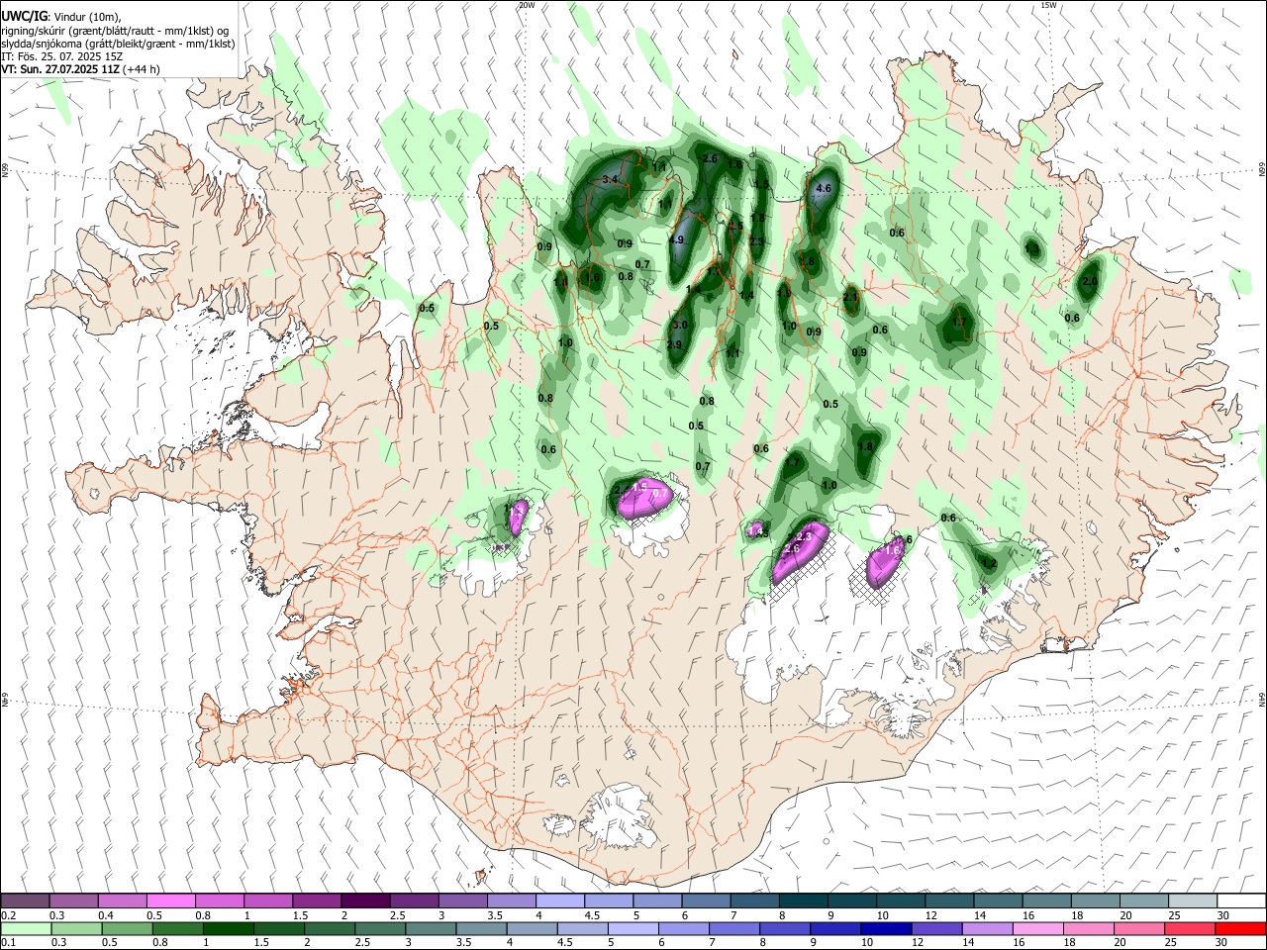The width and height of the screenshot is (1267, 950).
Task: Click the bright red 30 swatch, lower legend
Action: [1240, 928]
